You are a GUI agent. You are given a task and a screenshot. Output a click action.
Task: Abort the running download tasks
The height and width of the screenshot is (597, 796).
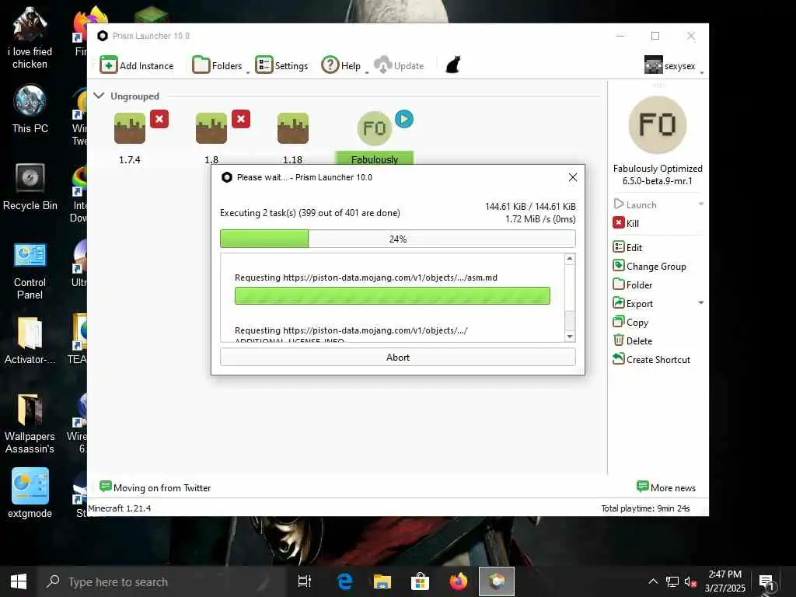[397, 357]
